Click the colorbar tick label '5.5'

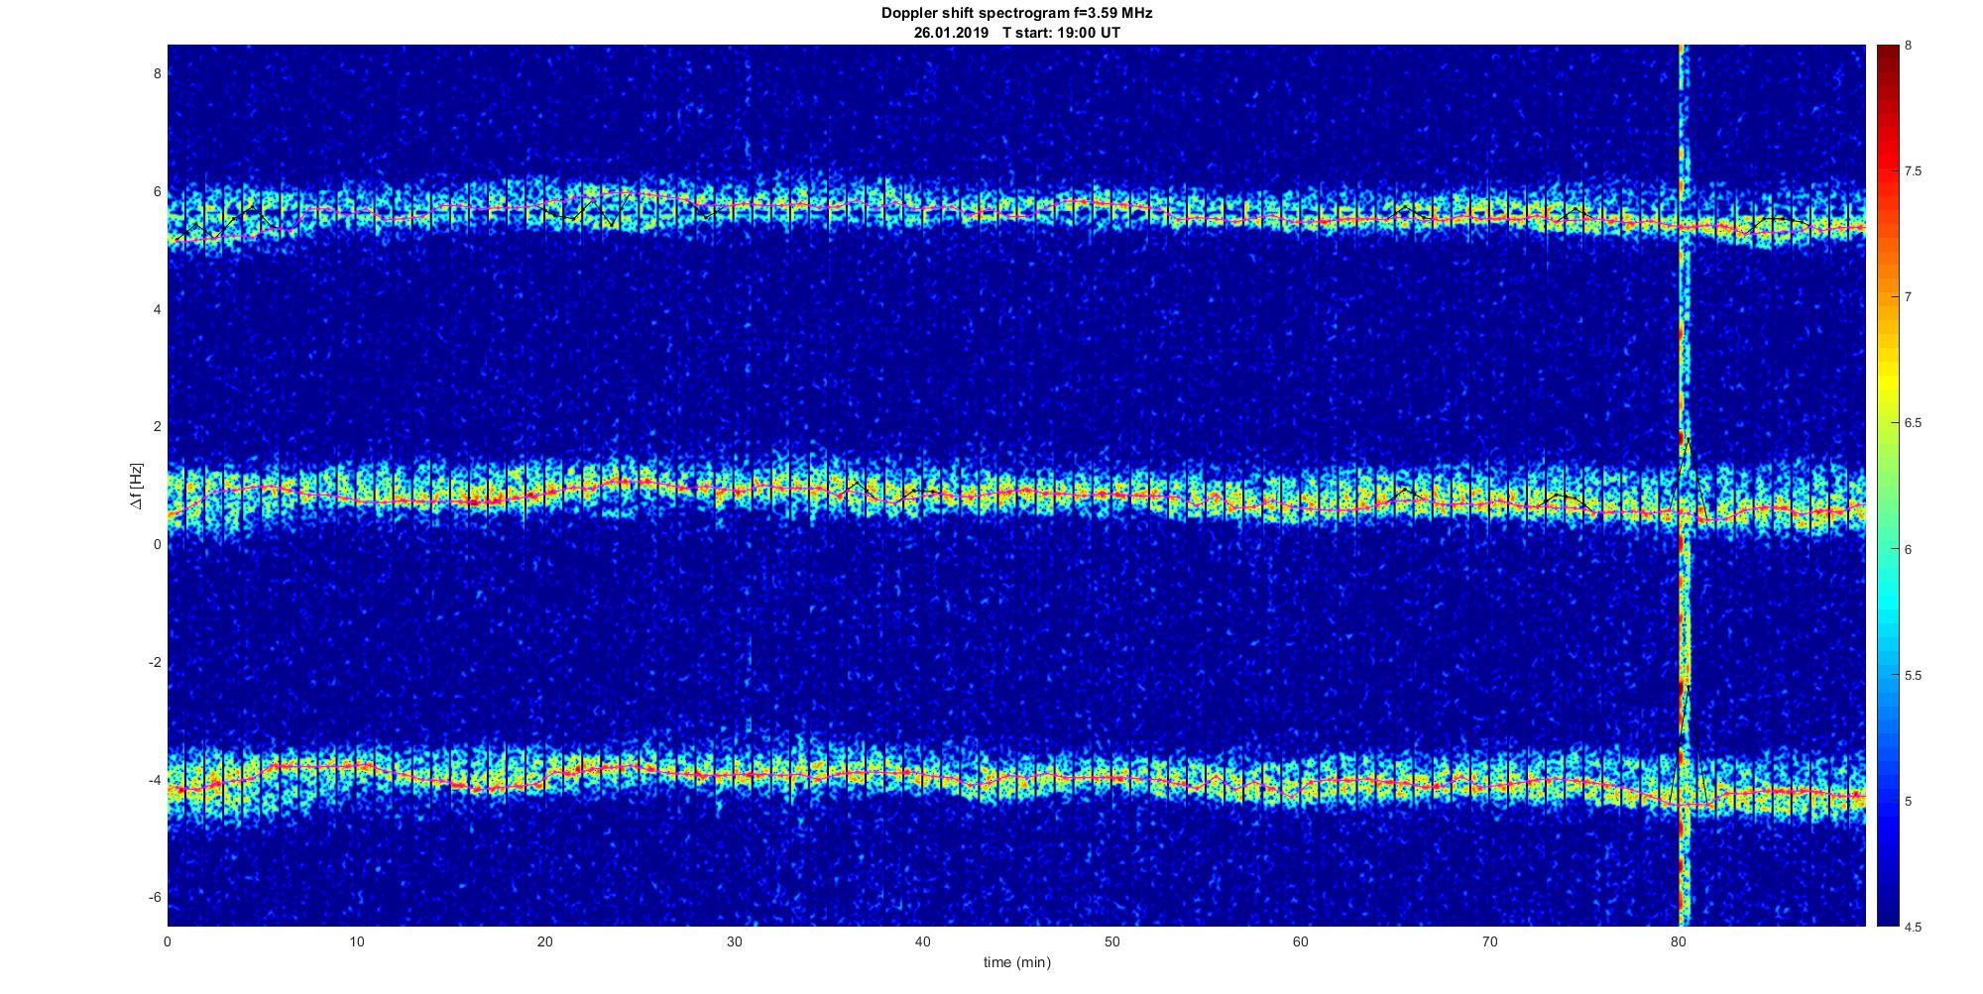coord(1913,676)
